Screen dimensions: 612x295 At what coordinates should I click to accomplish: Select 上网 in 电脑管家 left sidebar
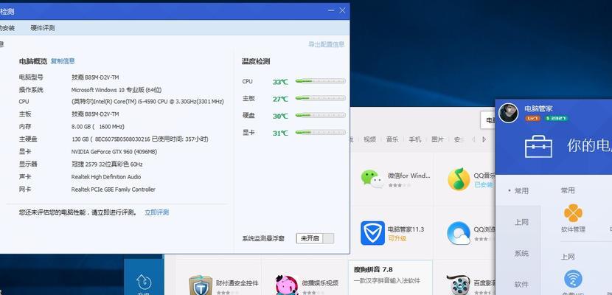pos(521,223)
